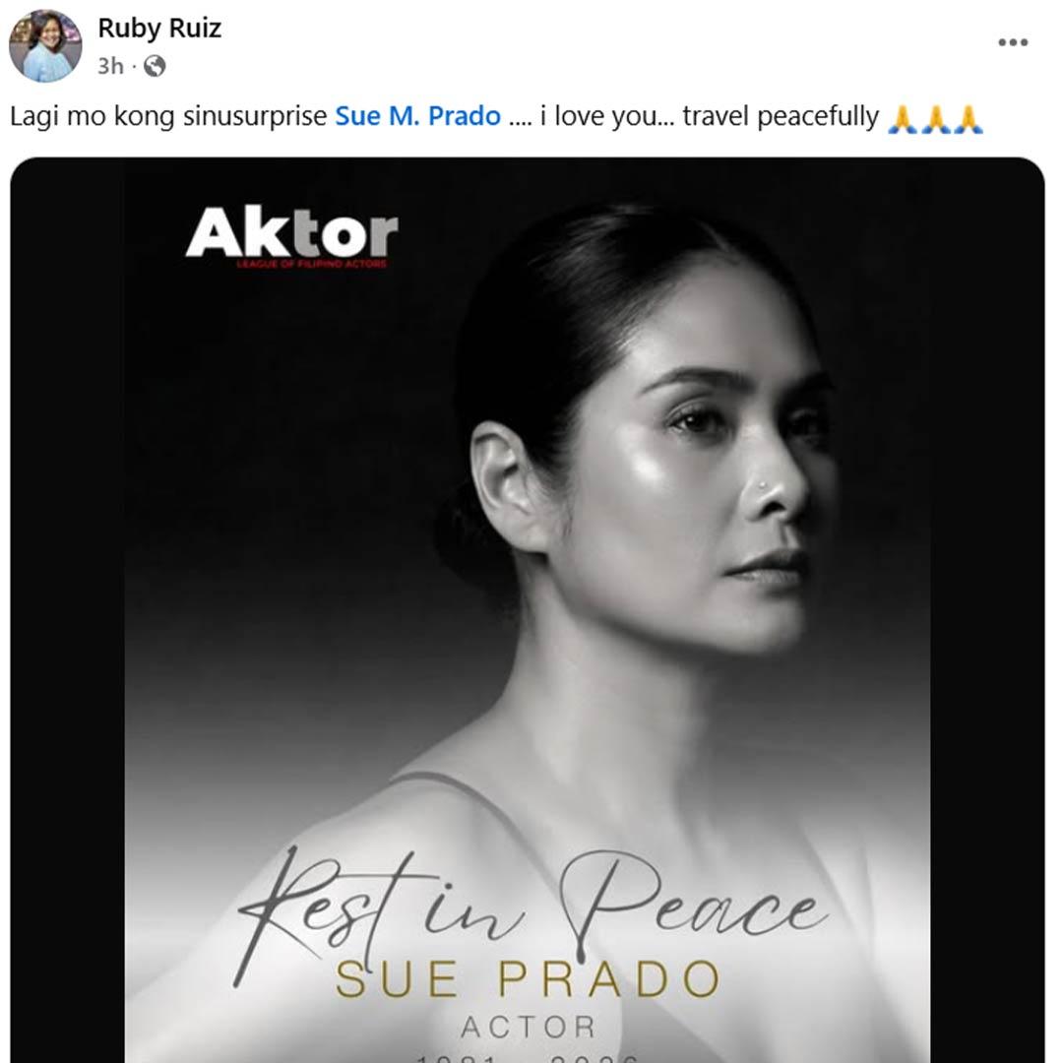This screenshot has width=1063, height=1063.
Task: Open the tribute photo in the viewer
Action: coord(527,610)
